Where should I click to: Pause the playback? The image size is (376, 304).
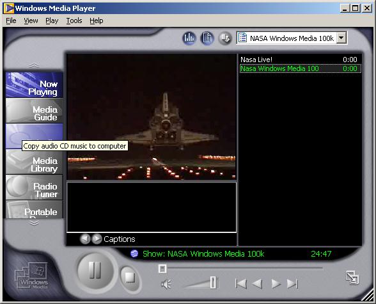pyautogui.click(x=95, y=271)
